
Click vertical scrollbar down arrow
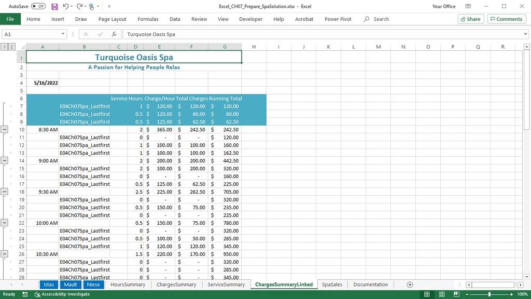(527, 277)
